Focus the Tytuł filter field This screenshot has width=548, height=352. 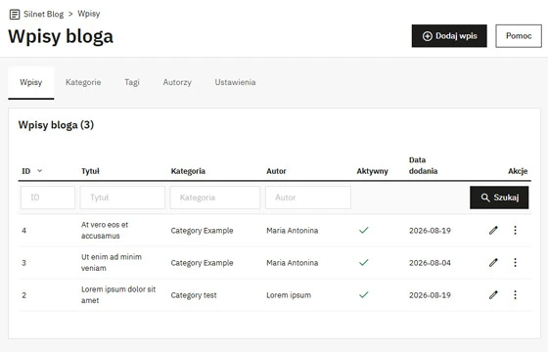(x=122, y=198)
